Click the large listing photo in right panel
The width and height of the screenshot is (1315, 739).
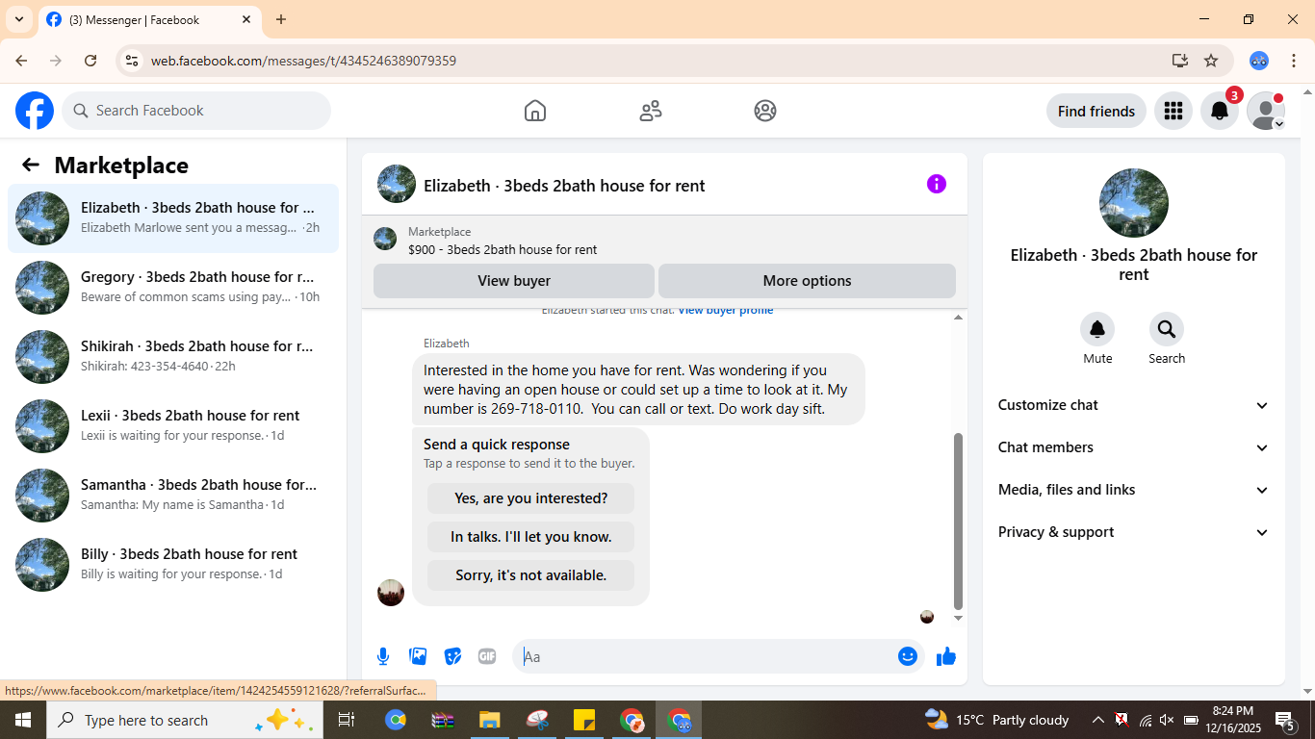point(1134,203)
